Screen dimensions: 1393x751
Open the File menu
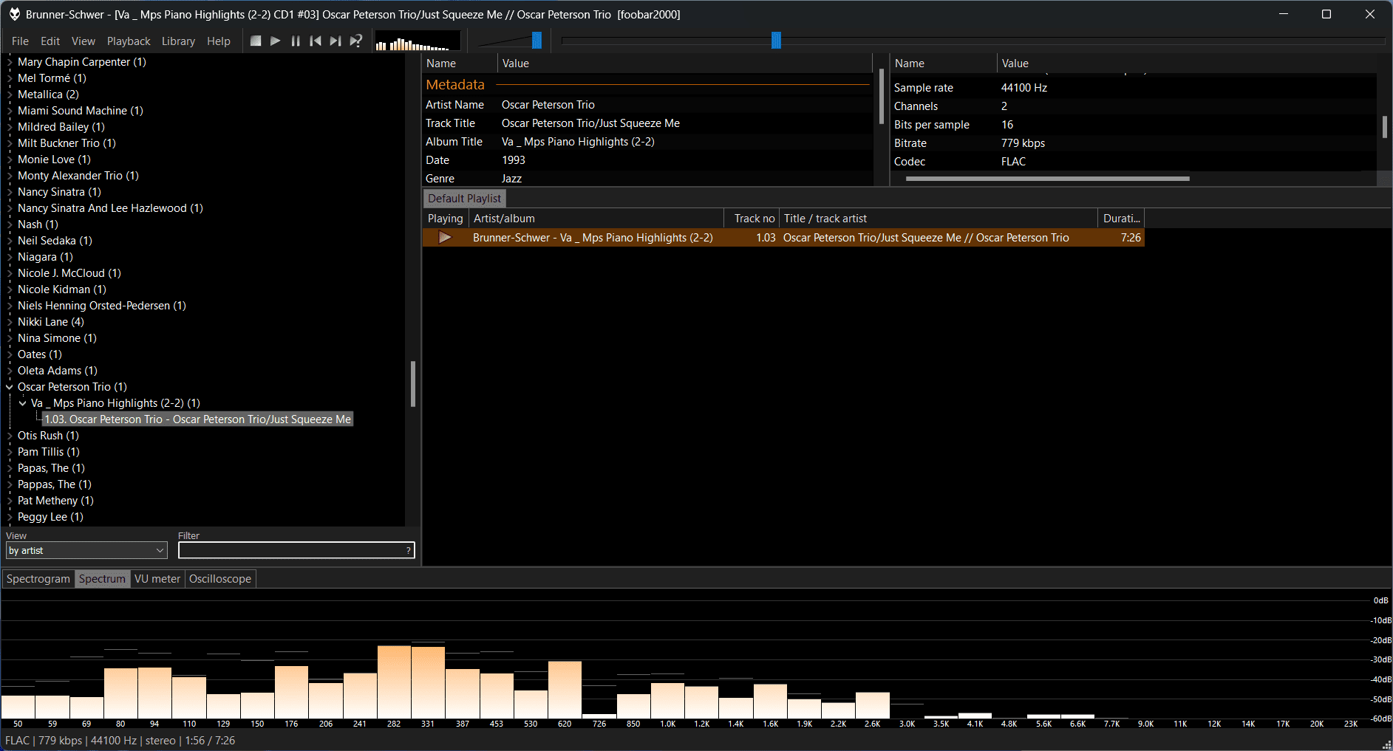click(21, 41)
